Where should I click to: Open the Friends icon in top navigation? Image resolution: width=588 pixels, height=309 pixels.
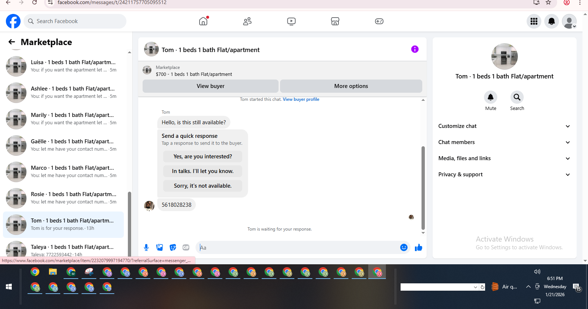click(247, 21)
